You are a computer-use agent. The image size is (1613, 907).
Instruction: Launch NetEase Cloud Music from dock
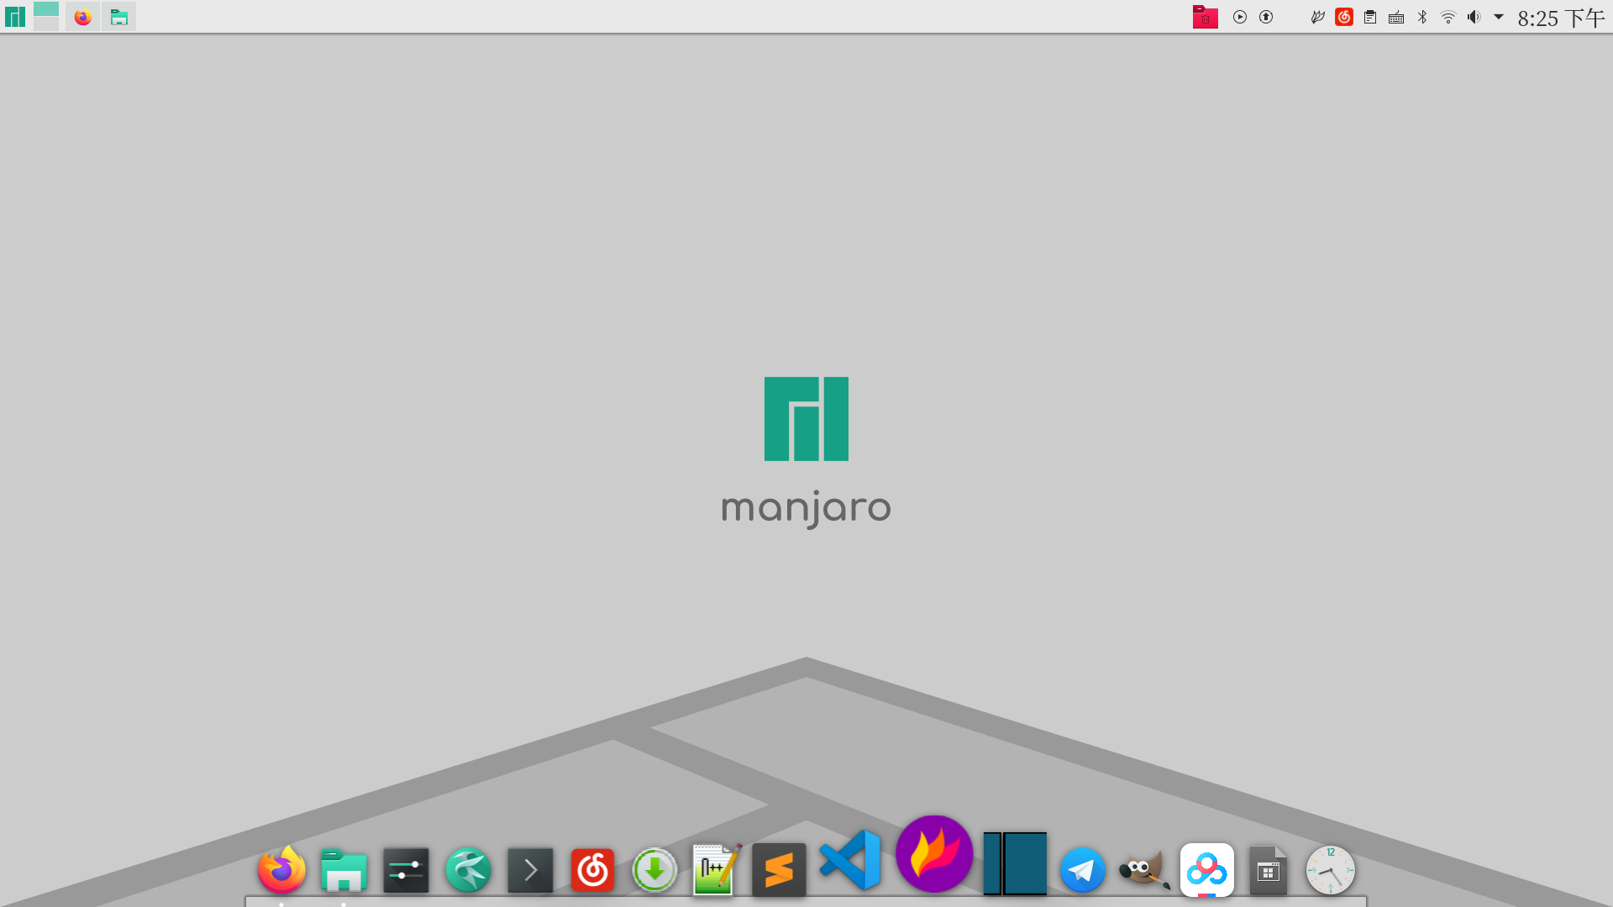[592, 870]
